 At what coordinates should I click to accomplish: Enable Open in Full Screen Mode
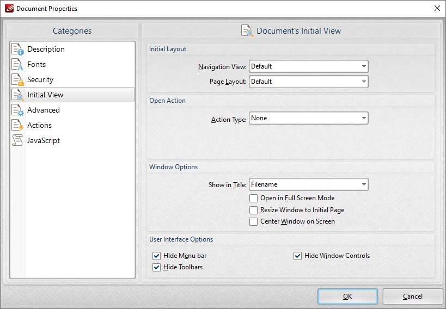click(253, 199)
